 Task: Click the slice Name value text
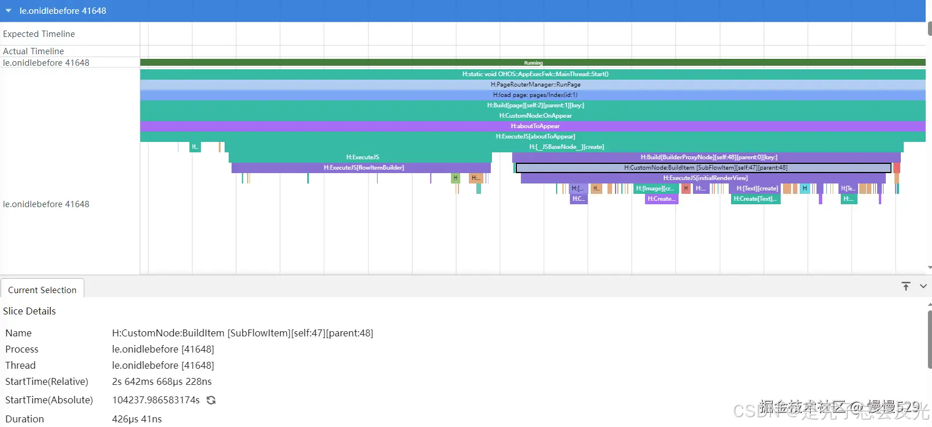243,333
